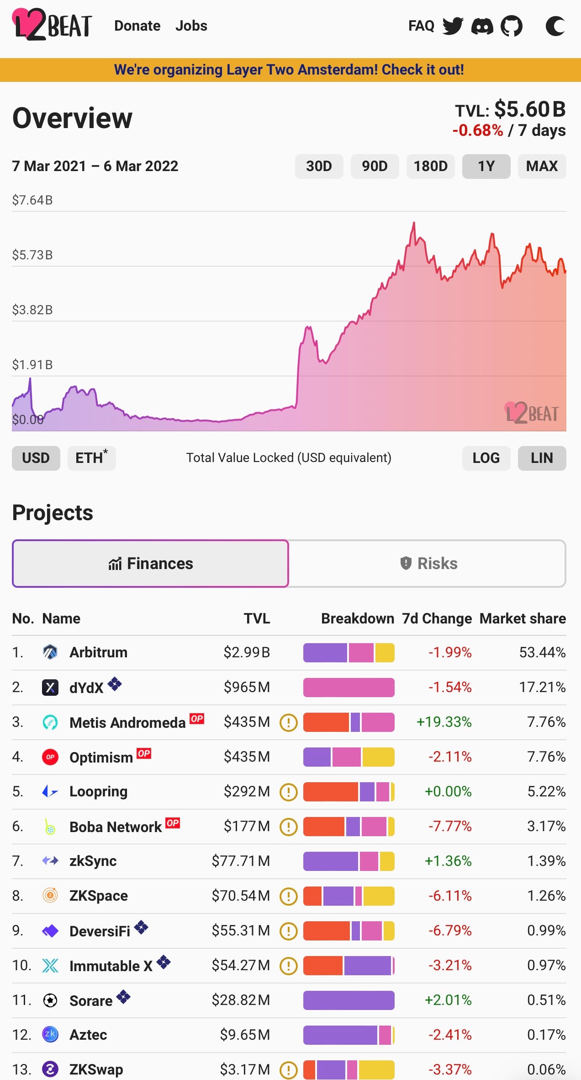
Task: Click the ZKSwap project logo
Action: [50, 1069]
